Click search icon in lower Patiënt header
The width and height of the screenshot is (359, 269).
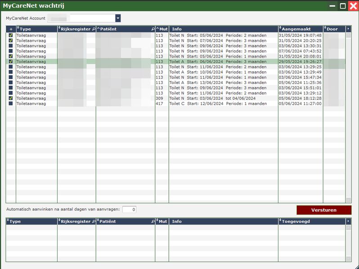pos(153,221)
